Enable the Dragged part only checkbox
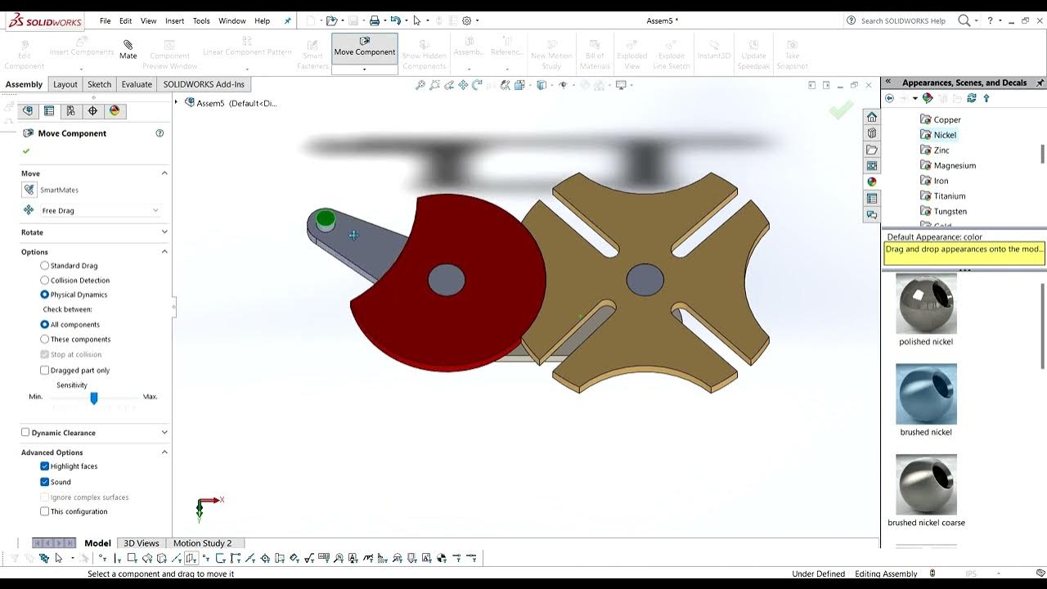This screenshot has height=589, width=1047. pyautogui.click(x=44, y=371)
